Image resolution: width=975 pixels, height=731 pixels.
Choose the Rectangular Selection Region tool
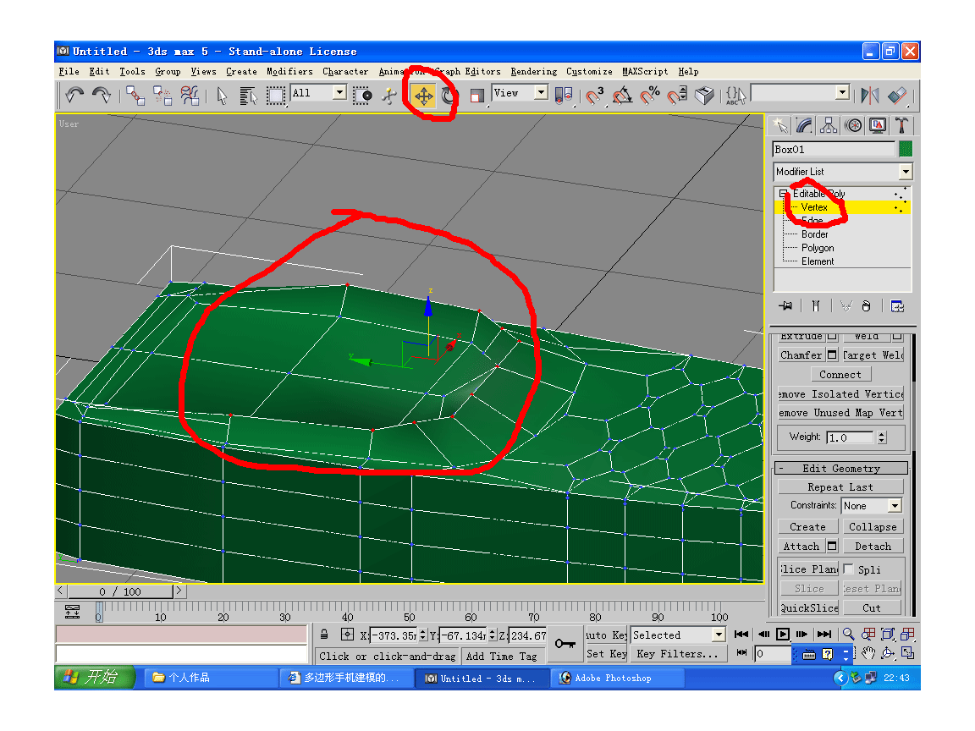point(275,95)
